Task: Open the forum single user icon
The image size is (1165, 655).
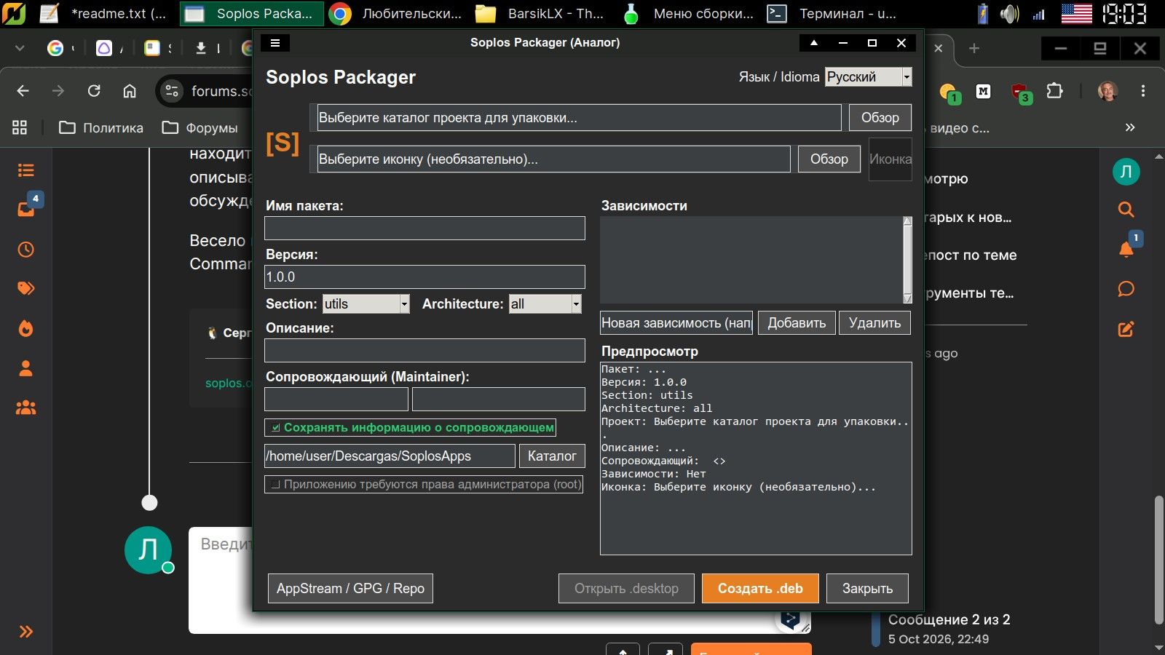Action: pyautogui.click(x=25, y=368)
